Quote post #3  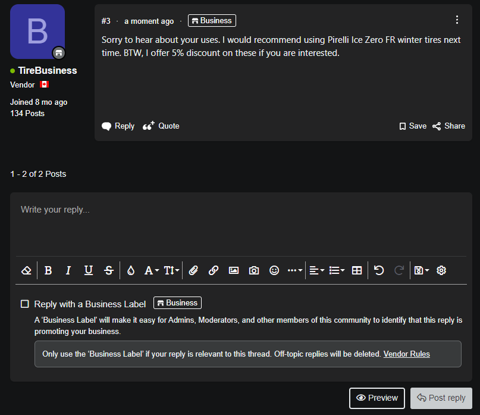tap(161, 126)
